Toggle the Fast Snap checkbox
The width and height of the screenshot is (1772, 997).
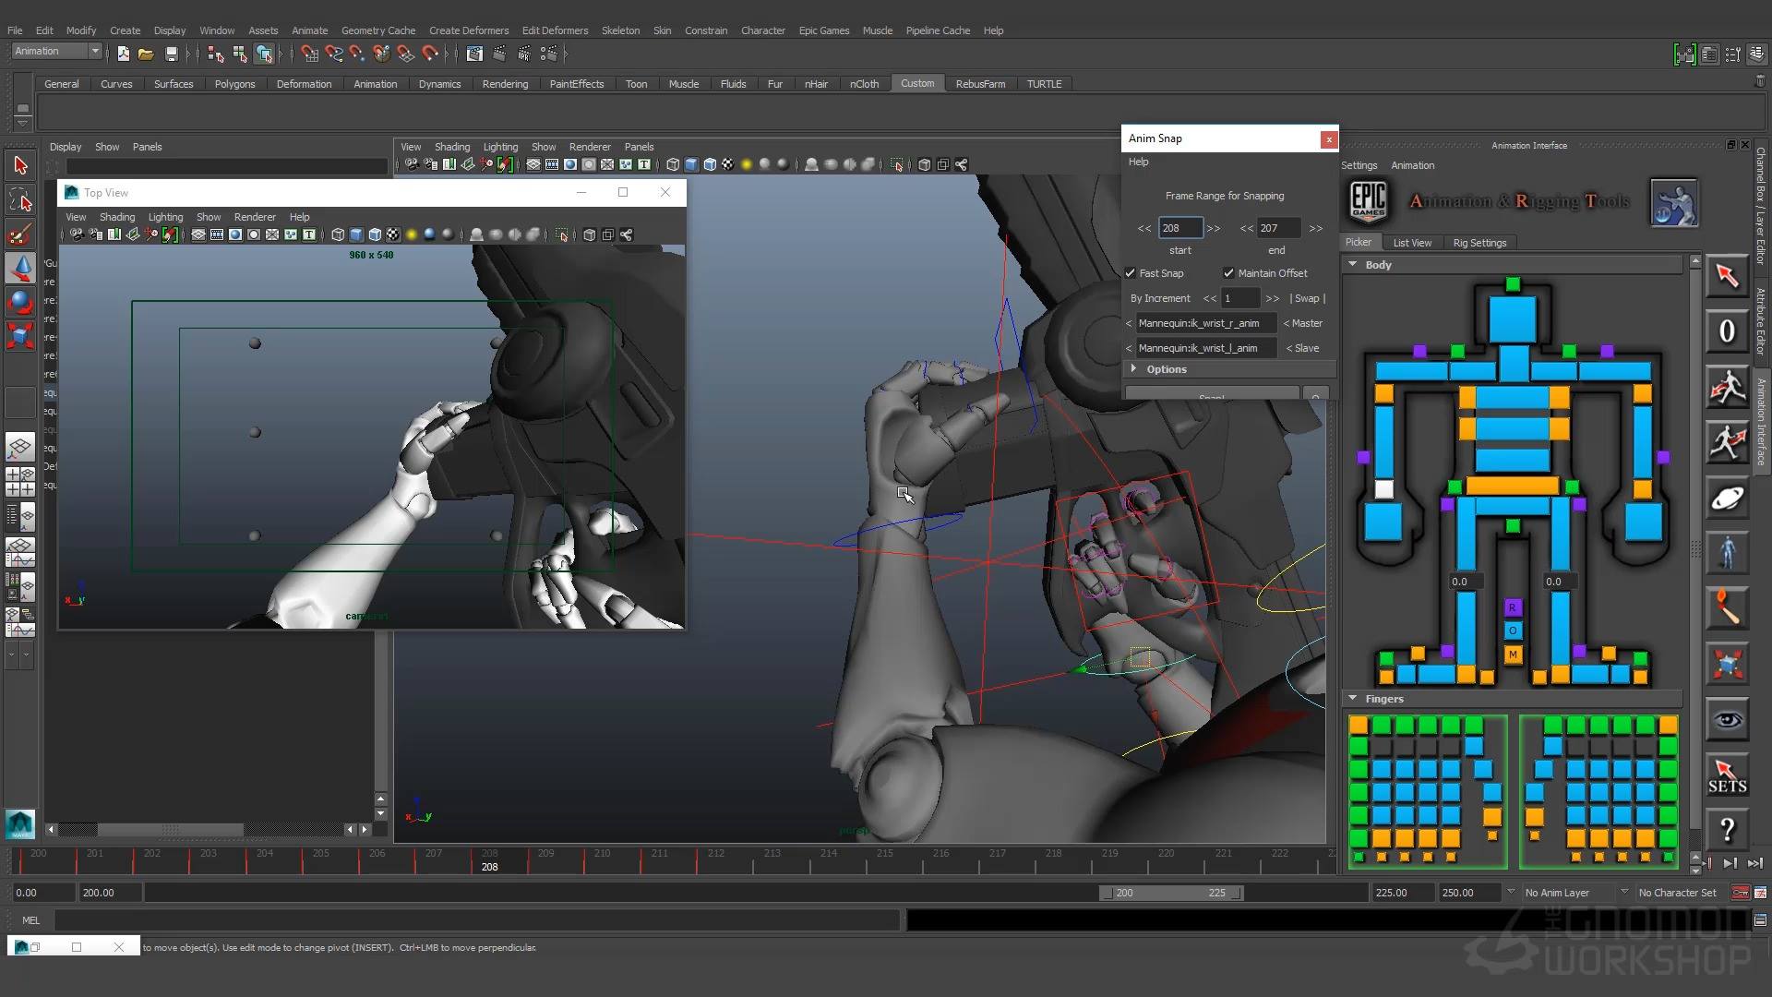pyautogui.click(x=1131, y=273)
